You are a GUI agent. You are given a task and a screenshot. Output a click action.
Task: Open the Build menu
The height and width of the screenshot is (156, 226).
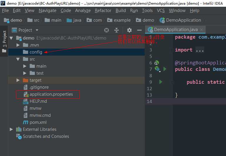[121, 11]
